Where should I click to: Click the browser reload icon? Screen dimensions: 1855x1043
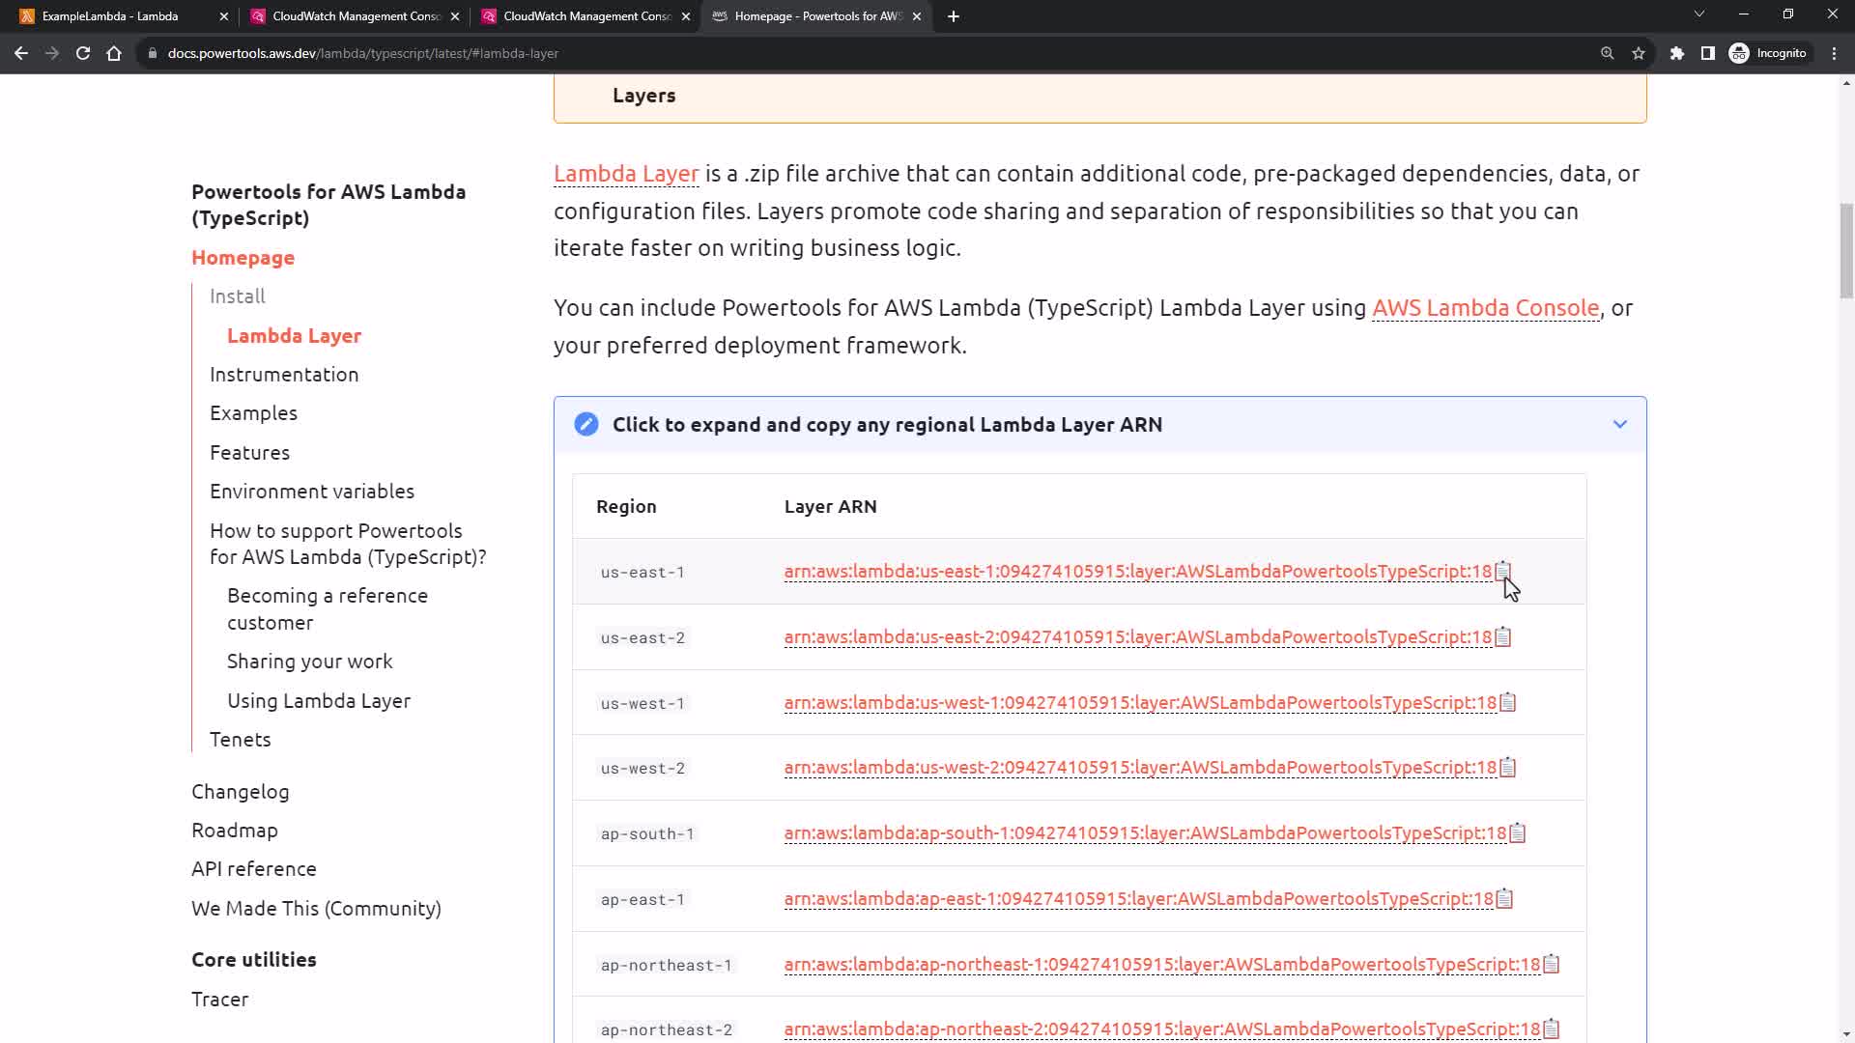pyautogui.click(x=83, y=53)
